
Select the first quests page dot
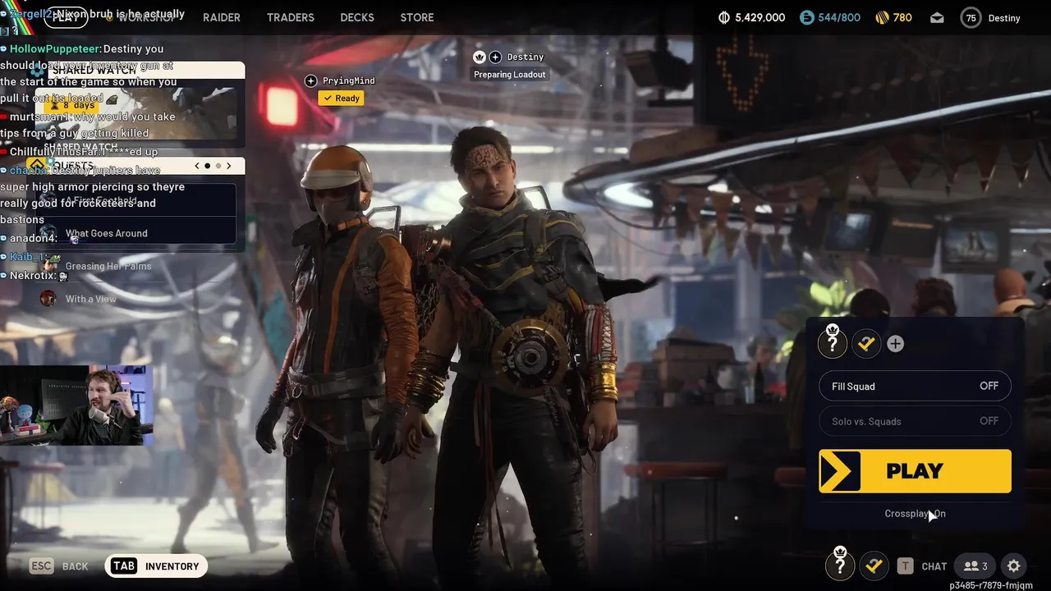point(207,166)
